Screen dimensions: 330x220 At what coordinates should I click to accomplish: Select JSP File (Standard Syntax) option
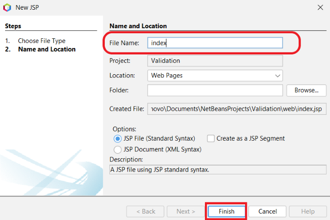[117, 138]
